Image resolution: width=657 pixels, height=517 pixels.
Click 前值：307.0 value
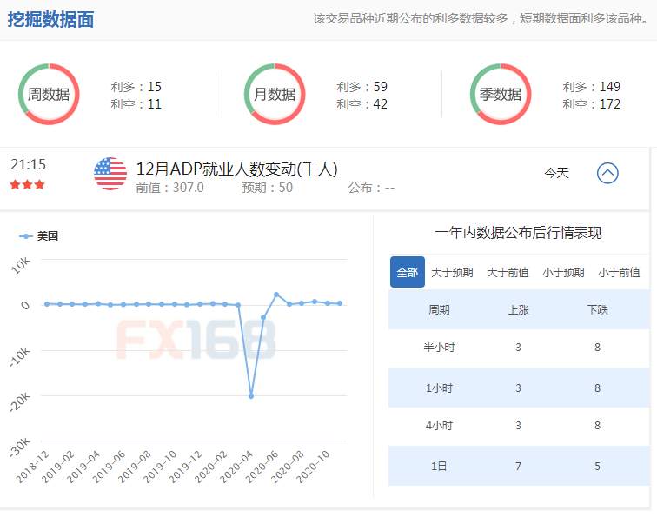click(x=169, y=188)
